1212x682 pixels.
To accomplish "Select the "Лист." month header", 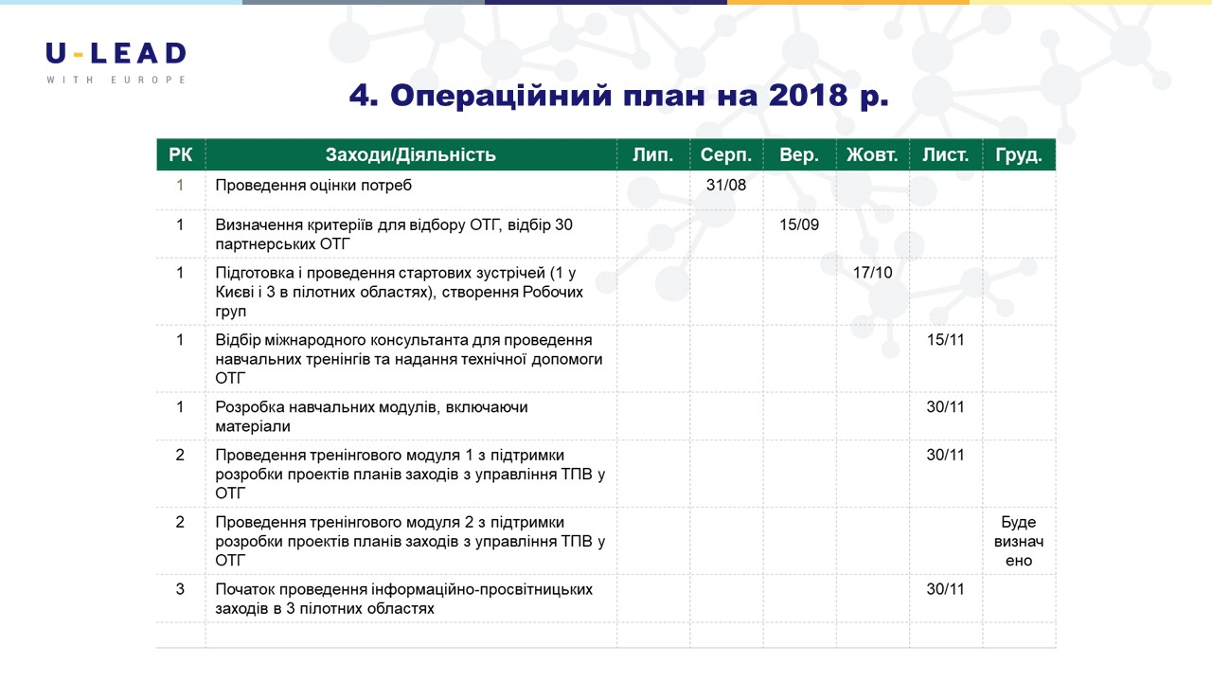I will (945, 155).
